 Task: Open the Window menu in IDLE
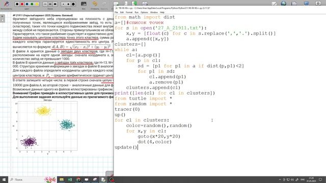pos(154,12)
